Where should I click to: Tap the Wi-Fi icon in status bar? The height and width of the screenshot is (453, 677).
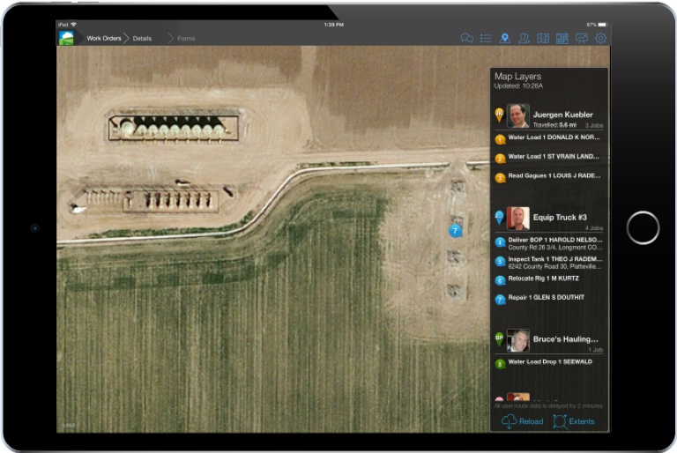coord(73,25)
